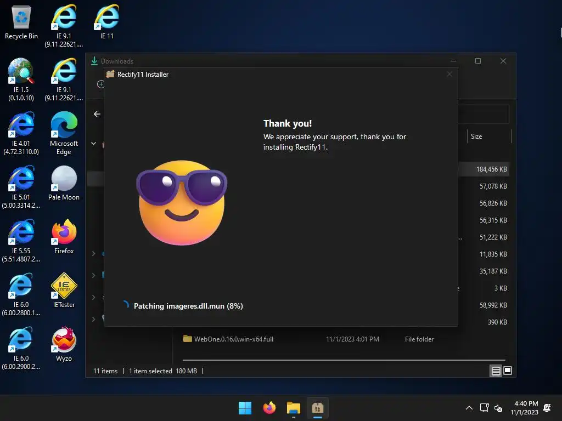The height and width of the screenshot is (421, 562).
Task: Click the 56,315 KB size entry
Action: click(x=493, y=220)
